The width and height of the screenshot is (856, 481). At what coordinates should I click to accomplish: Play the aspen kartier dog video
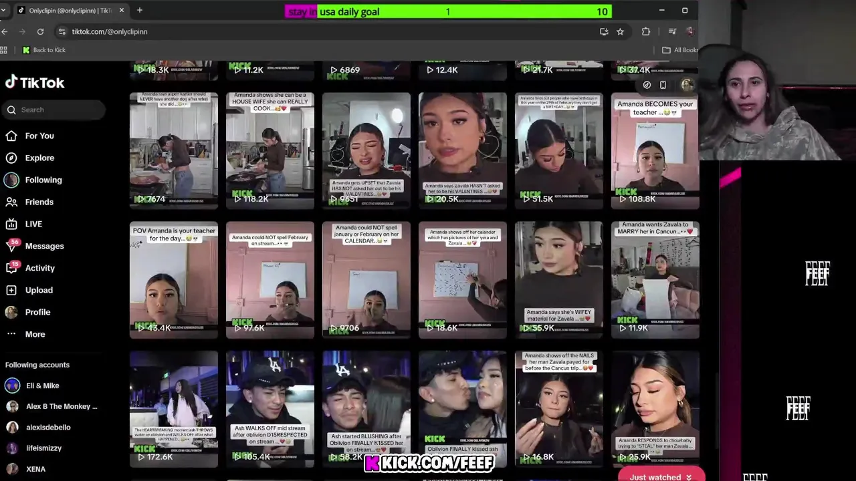pos(174,151)
